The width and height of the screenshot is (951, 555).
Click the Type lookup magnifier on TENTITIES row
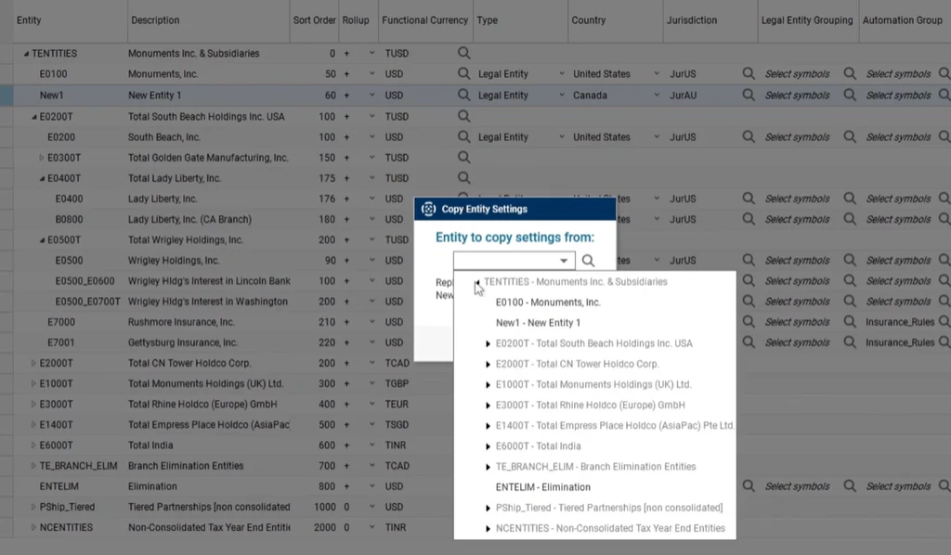tap(464, 53)
